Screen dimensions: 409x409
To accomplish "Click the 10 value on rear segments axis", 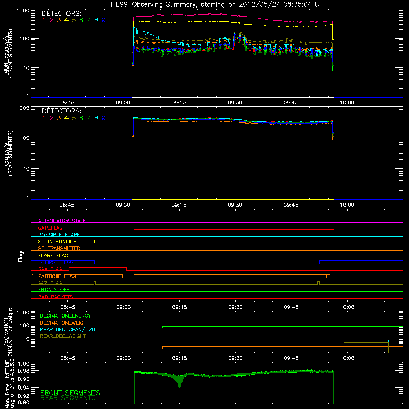I will click(26, 169).
